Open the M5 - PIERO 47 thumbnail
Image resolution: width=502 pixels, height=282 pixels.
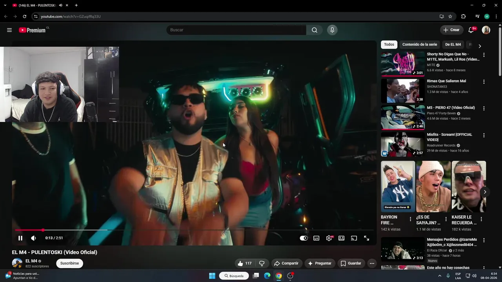point(403,117)
